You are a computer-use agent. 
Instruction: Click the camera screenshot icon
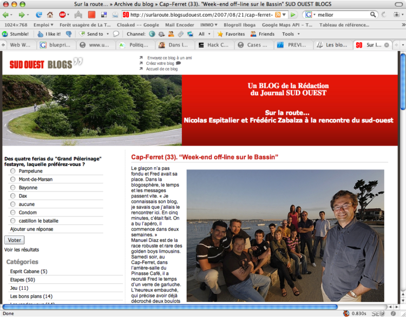pos(396,15)
